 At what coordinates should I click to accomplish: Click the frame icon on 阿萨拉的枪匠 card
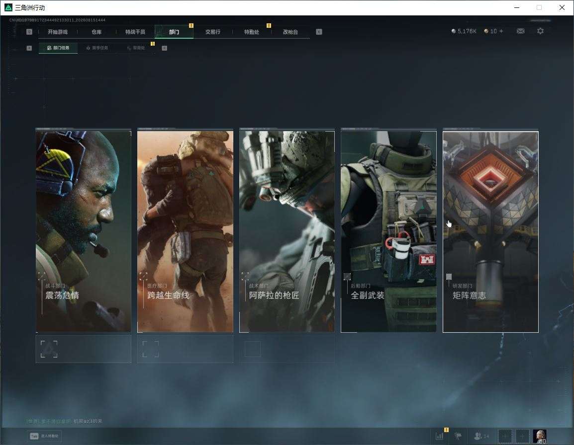245,276
